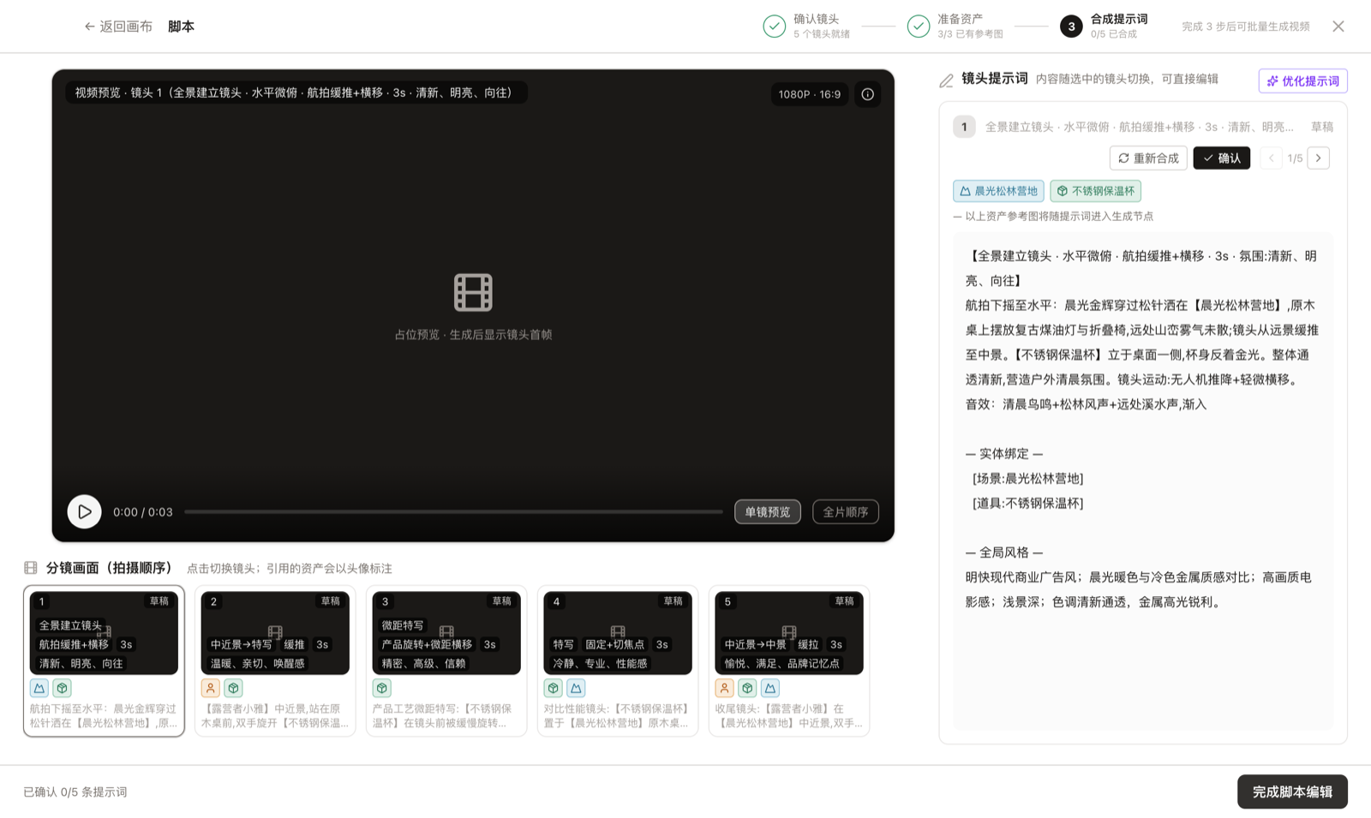The width and height of the screenshot is (1371, 818).
Task: Click 已确认 0/5 条提示词 status text
Action: point(75,792)
